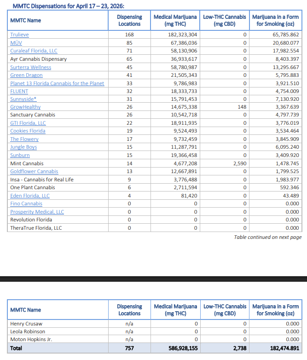Open the Green Dragon link
Viewport: 307px width, 360px height.
pyautogui.click(x=26, y=75)
